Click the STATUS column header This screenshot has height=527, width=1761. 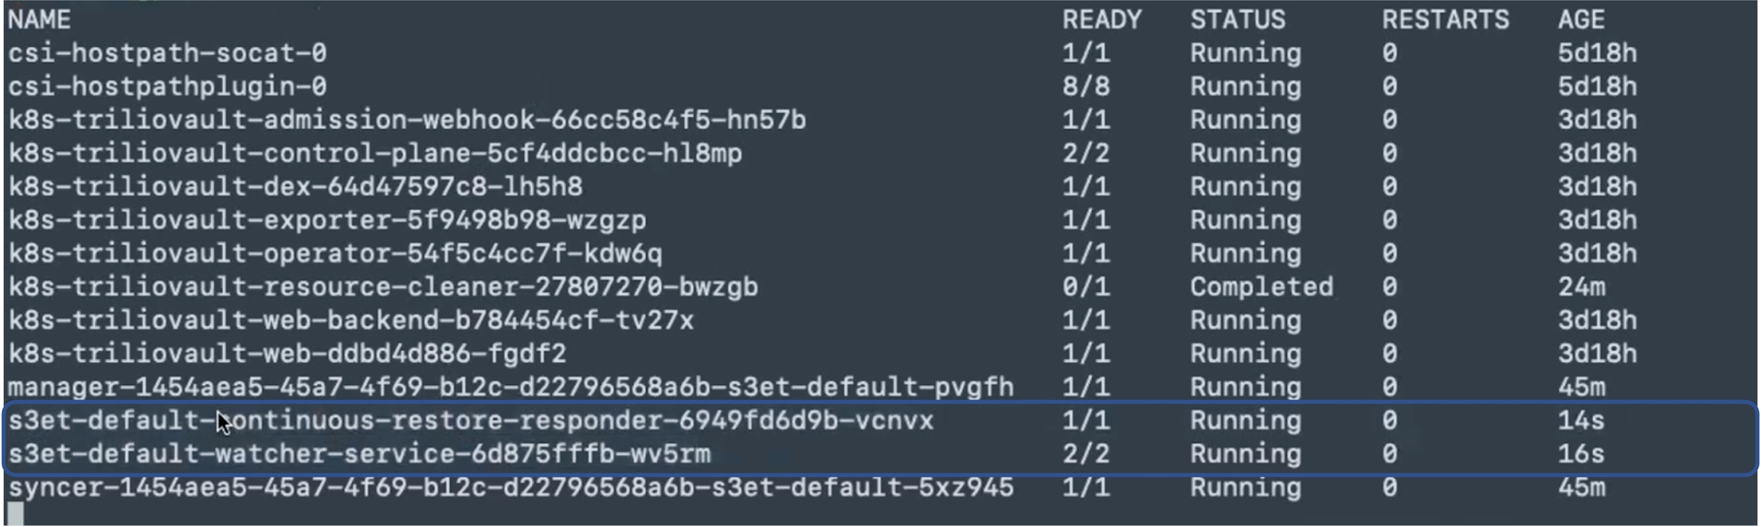point(1237,20)
